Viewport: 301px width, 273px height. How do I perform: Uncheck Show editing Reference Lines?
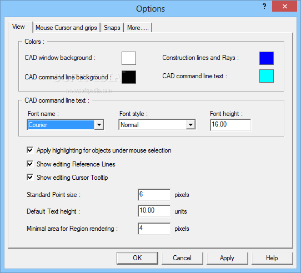pos(30,164)
